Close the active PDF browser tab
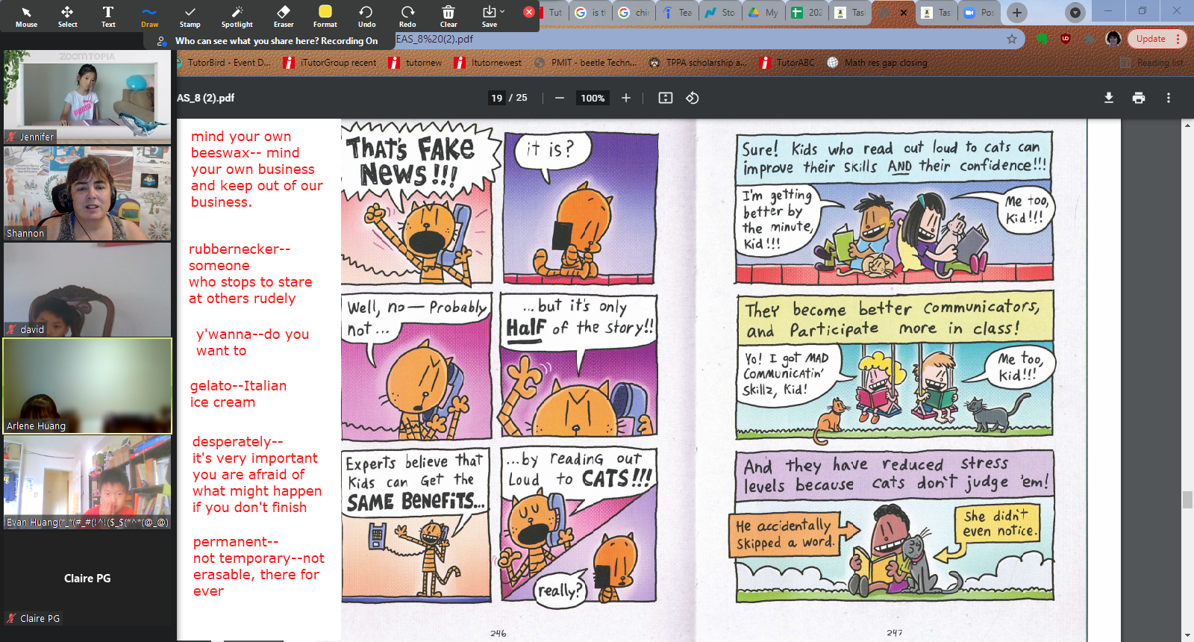 (903, 13)
